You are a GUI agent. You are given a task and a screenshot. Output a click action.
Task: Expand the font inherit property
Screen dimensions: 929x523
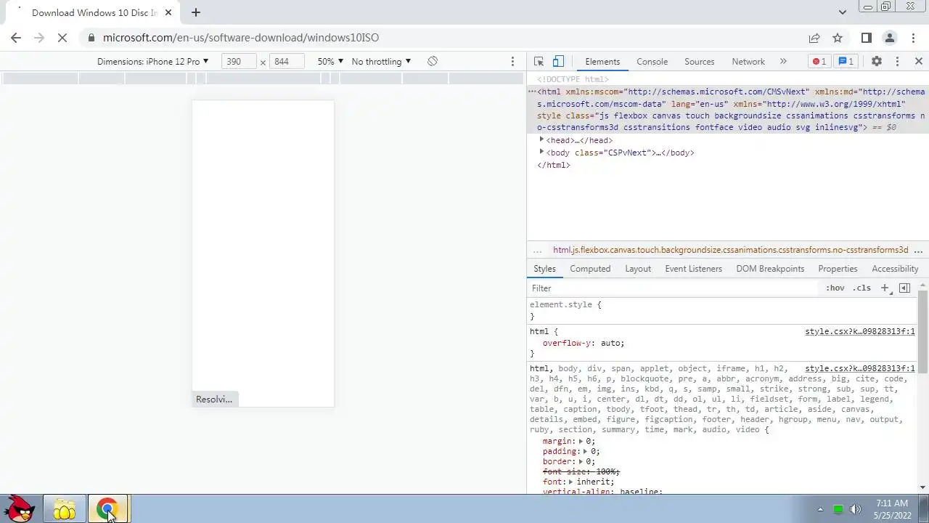[570, 482]
